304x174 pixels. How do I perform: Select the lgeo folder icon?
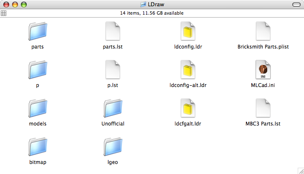point(113,146)
